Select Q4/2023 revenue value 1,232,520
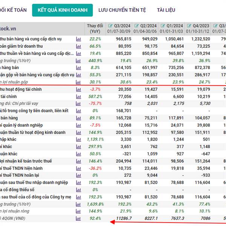This screenshot has height=226, width=226. click(x=201, y=39)
